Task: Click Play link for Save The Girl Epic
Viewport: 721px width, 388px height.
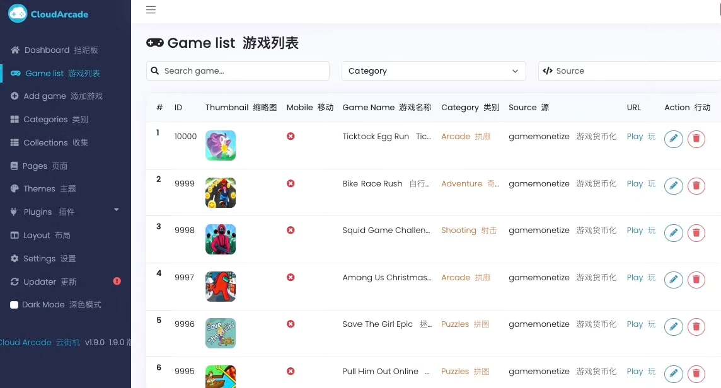Action: click(641, 324)
